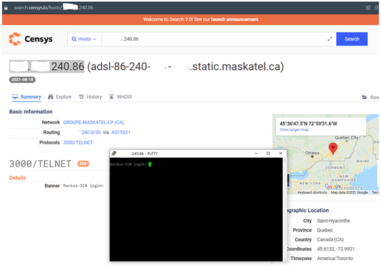Click the history clock icon

coord(81,97)
